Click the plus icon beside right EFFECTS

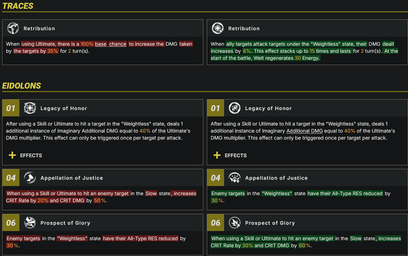point(217,155)
